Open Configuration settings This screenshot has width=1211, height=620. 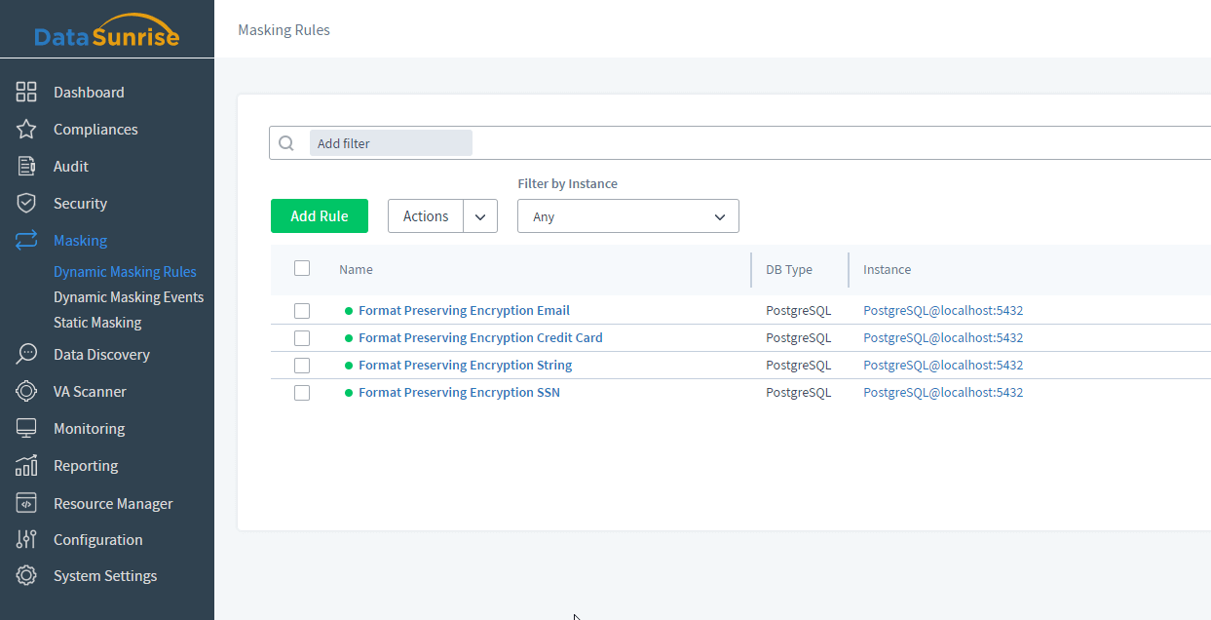[x=97, y=539]
